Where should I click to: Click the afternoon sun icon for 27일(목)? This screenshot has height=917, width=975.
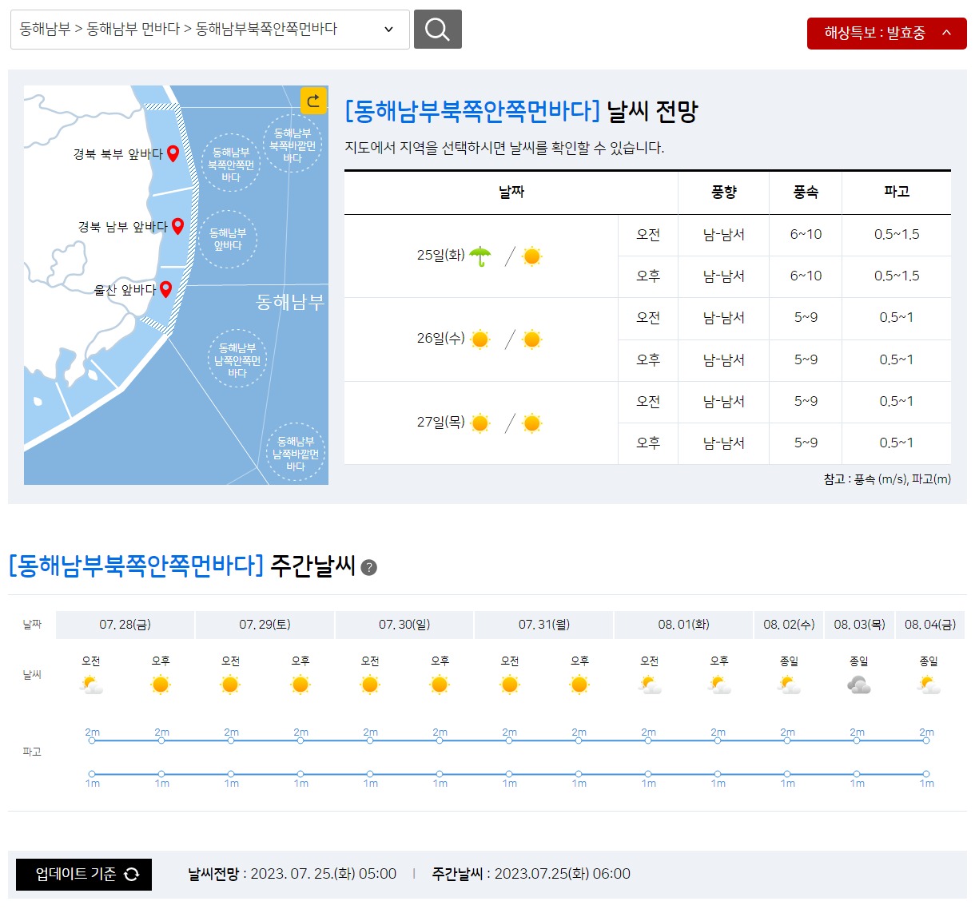(532, 423)
